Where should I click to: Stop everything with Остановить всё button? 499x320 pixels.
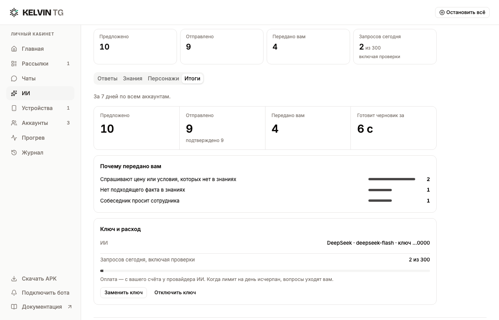click(462, 12)
